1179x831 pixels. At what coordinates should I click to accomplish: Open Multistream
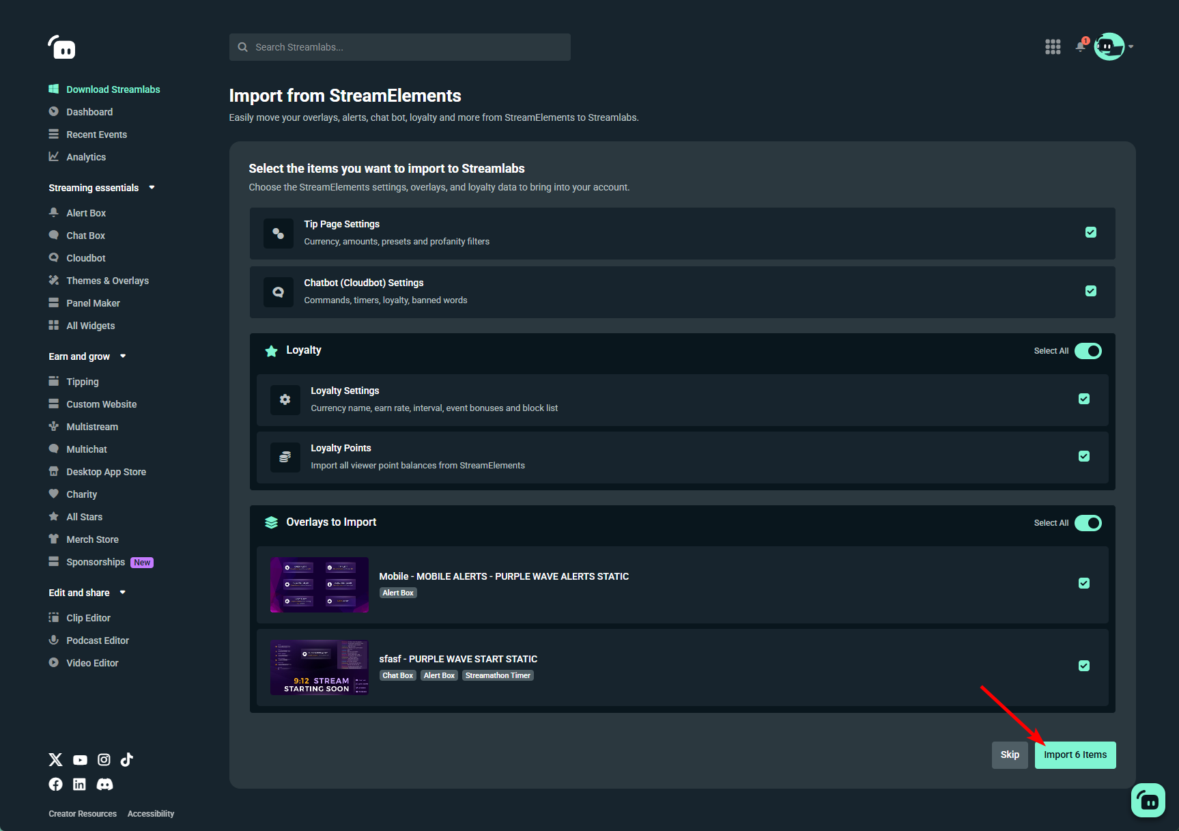(83, 427)
